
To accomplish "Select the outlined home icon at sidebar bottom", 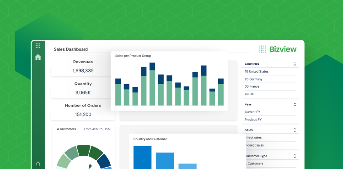I will click(38, 164).
